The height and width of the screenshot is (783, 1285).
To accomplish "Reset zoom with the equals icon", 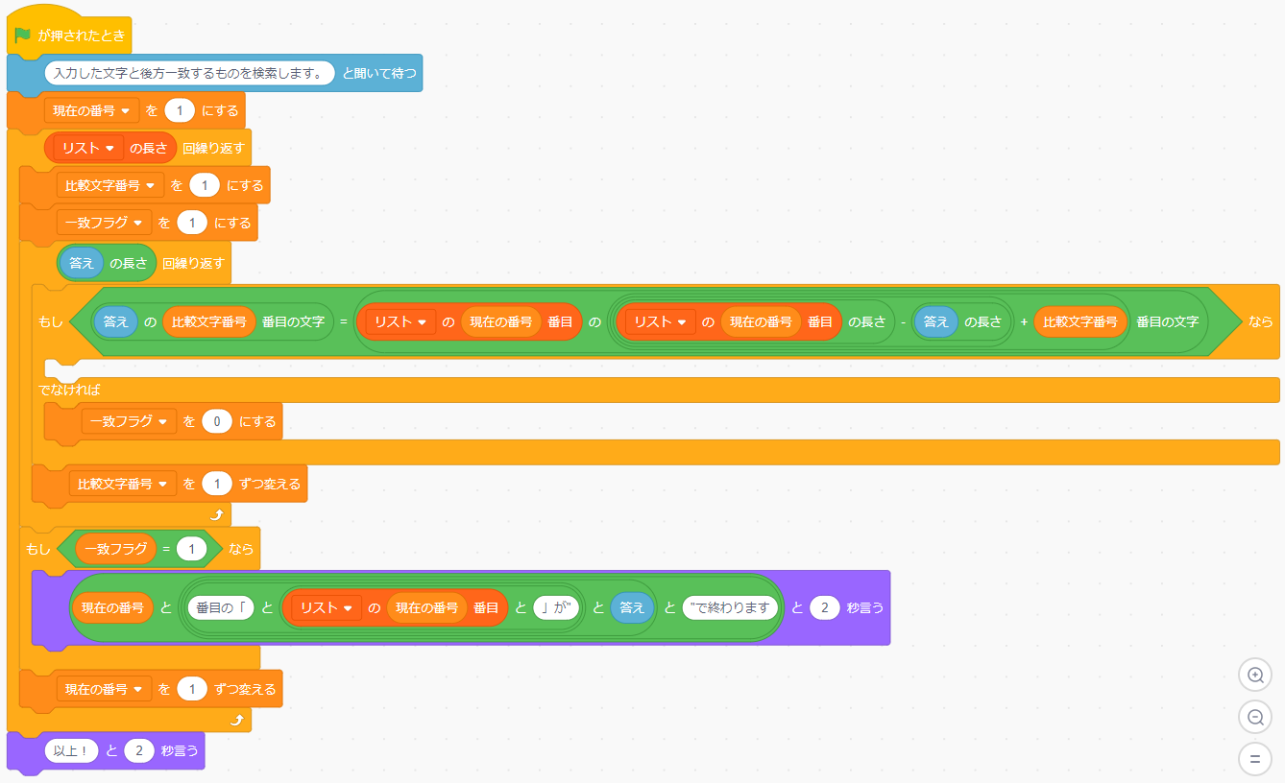I will (1255, 759).
